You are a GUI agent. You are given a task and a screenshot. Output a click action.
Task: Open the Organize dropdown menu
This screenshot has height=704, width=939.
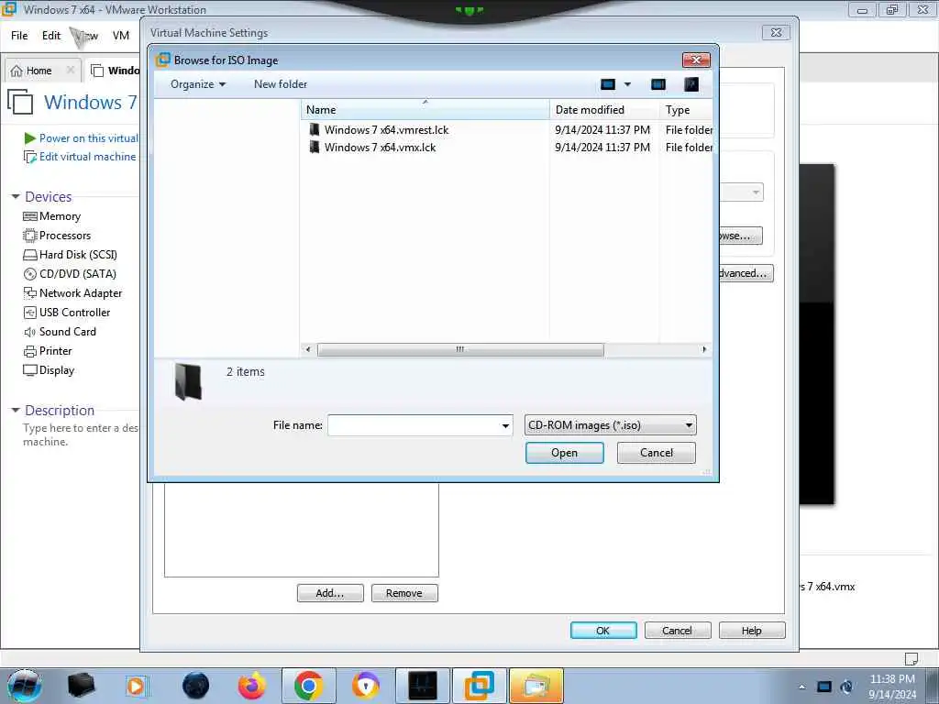click(x=198, y=84)
